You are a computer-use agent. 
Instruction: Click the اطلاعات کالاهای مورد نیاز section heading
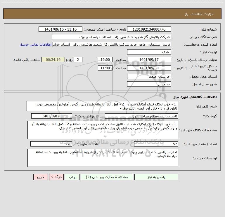point(195,97)
